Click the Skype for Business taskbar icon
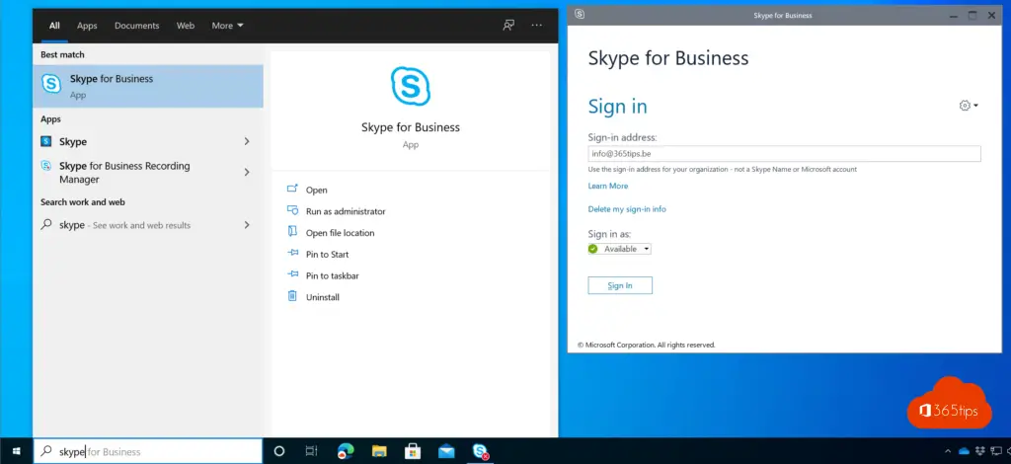The width and height of the screenshot is (1011, 464). click(x=480, y=451)
